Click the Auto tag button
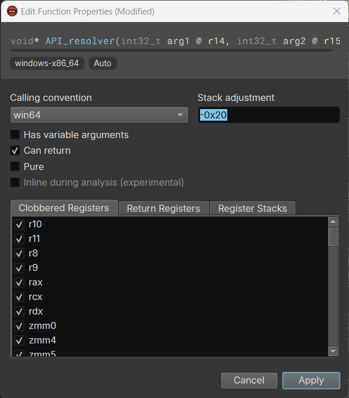 point(103,63)
